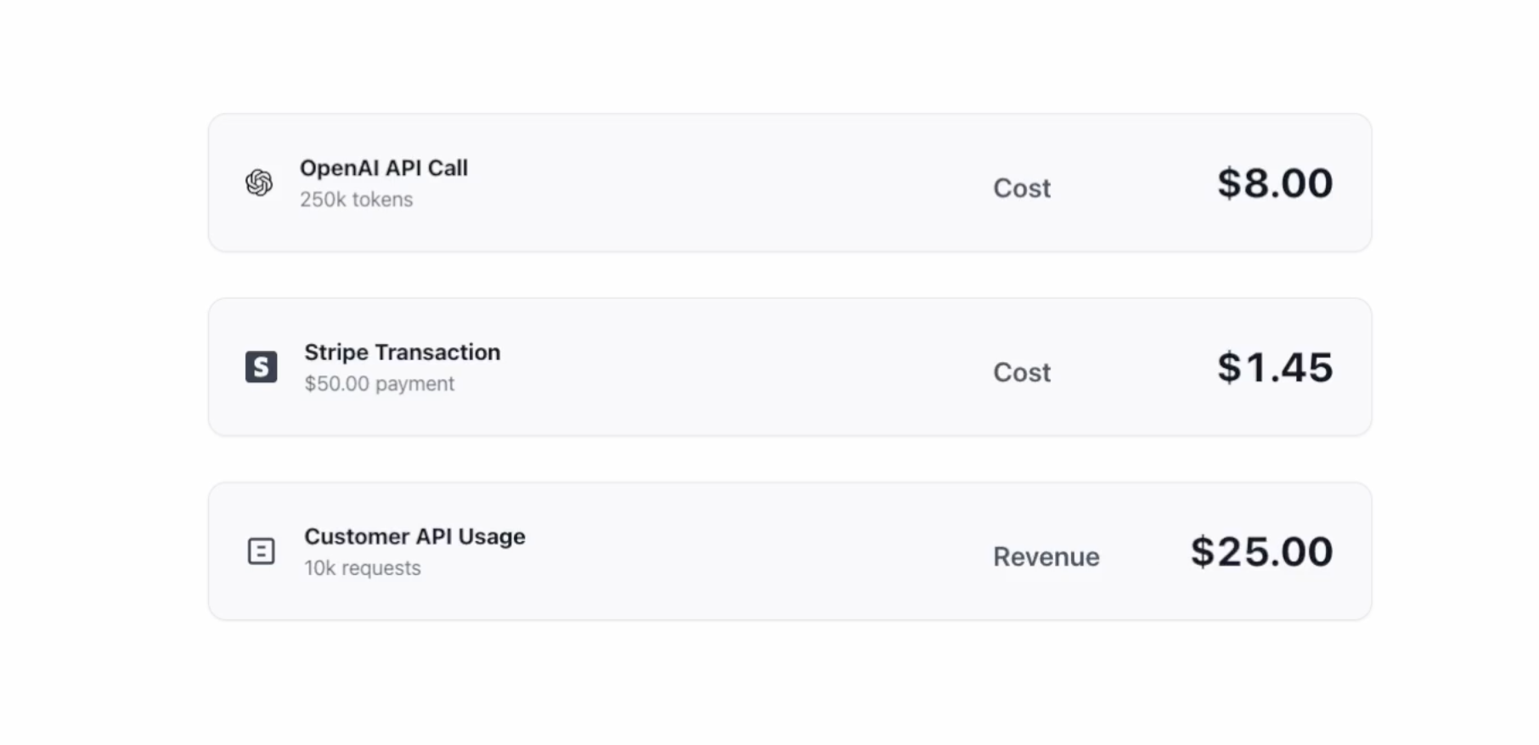Click the Stripe S logo icon
Image resolution: width=1539 pixels, height=745 pixels.
(261, 367)
